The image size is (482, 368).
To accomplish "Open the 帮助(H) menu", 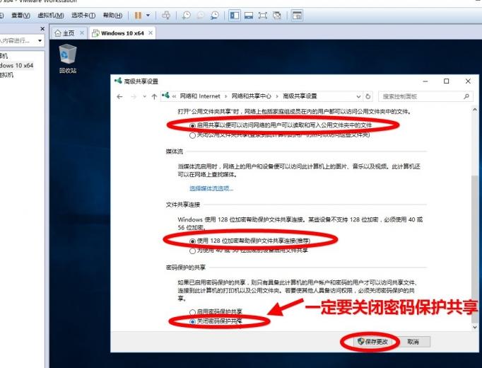I will pos(112,15).
